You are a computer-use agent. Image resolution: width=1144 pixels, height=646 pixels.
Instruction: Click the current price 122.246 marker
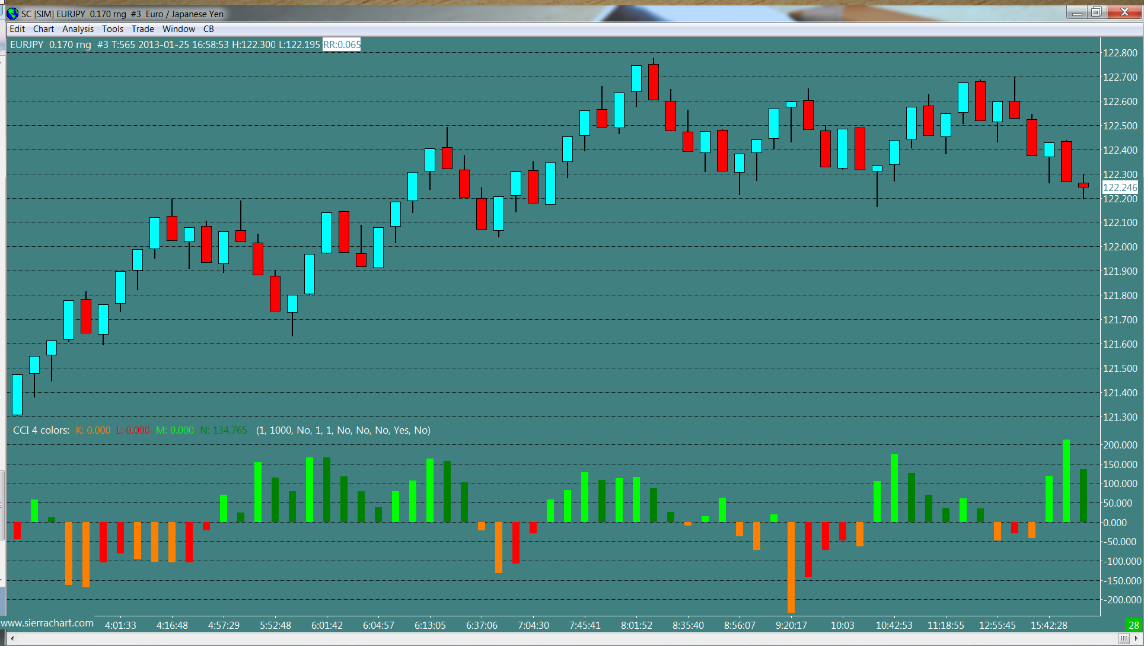[x=1120, y=187]
